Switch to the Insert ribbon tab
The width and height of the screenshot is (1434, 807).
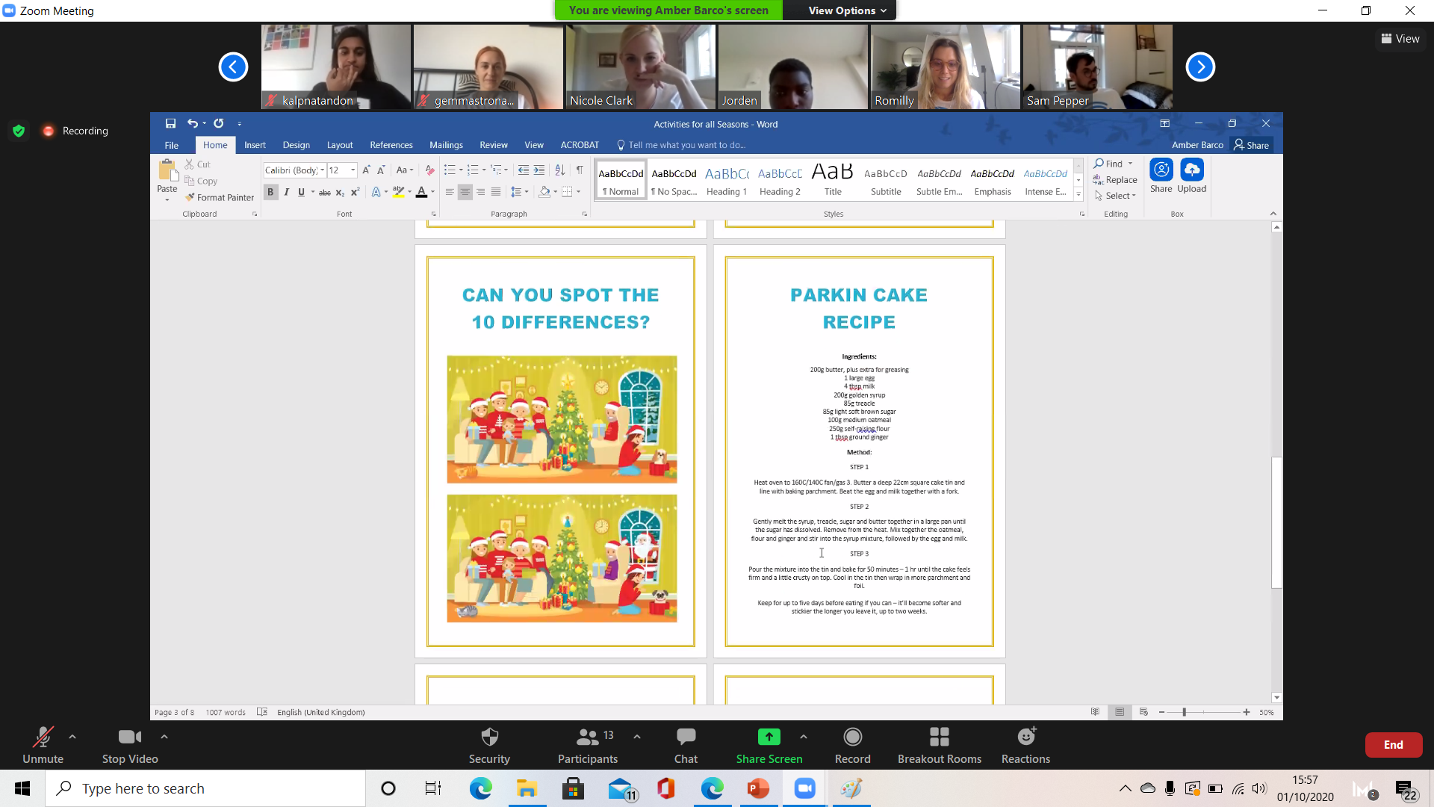click(255, 145)
